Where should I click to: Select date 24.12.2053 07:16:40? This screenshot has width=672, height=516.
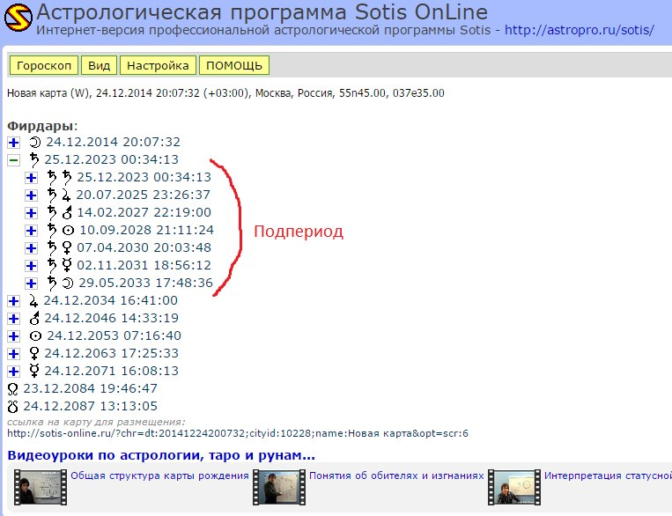114,335
